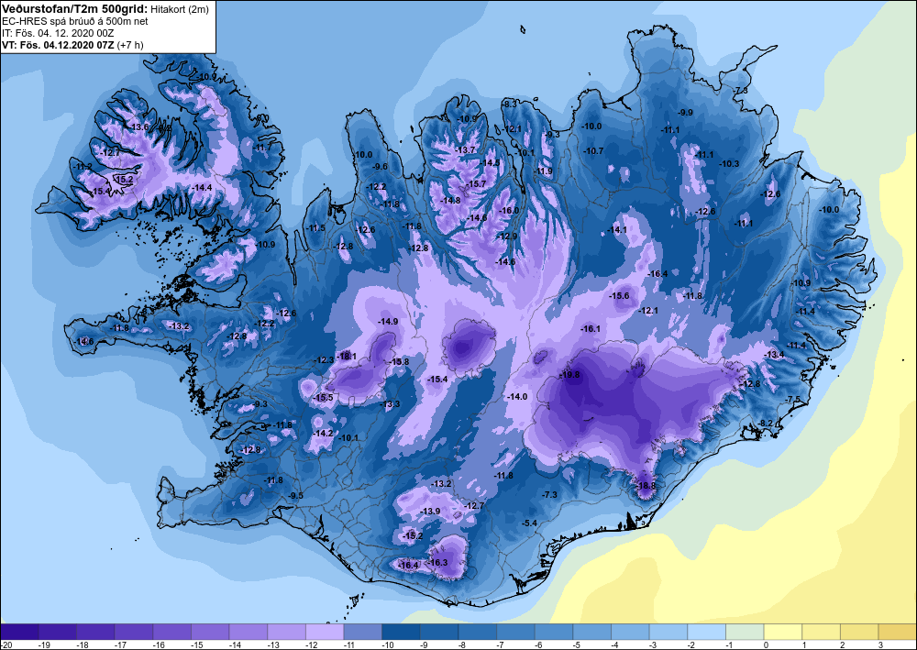Viewport: 917px width, 650px height.
Task: Click the -15.7 temperature reading
Action: pos(476,184)
